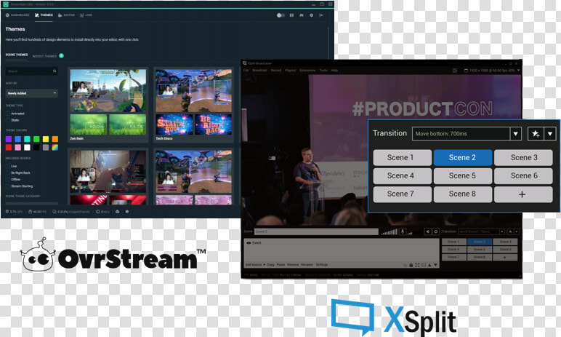Click the speaker icon in XSplit control bar
The width and height of the screenshot is (561, 337).
[x=428, y=231]
